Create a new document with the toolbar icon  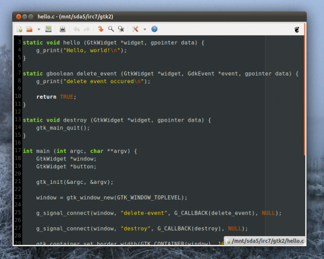pos(20,29)
